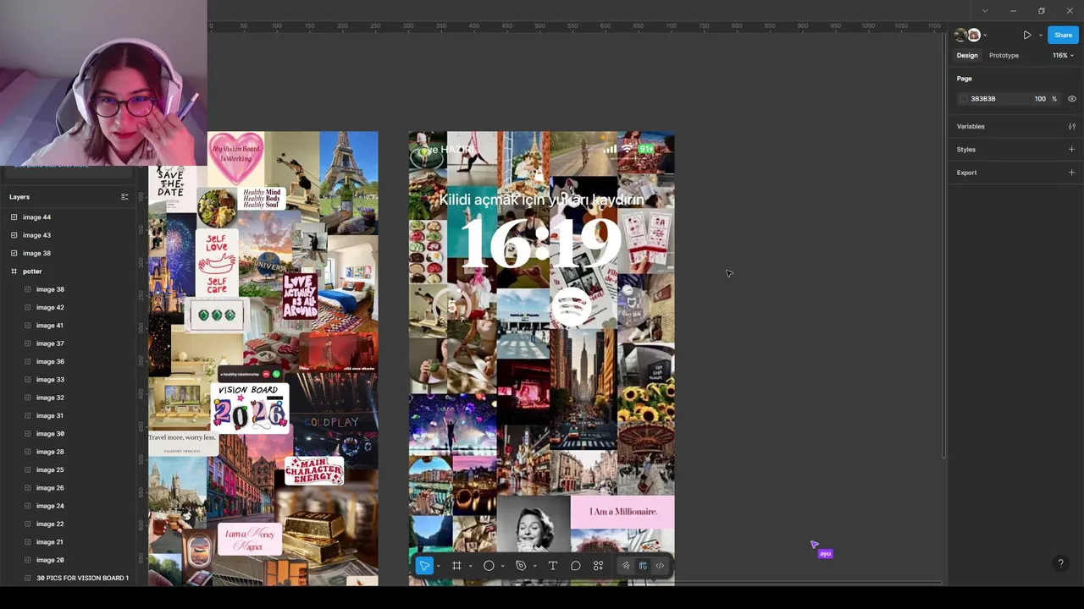Select the Frame tool
The image size is (1084, 609).
(456, 566)
